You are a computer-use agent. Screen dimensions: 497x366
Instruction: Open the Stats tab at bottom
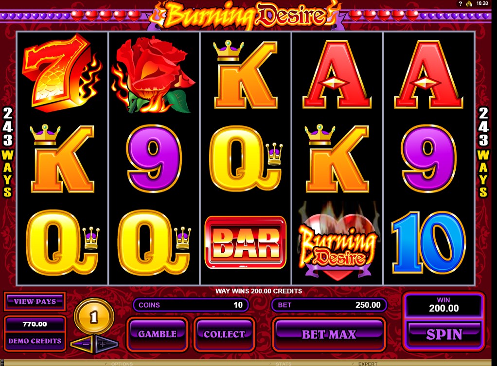[284, 364]
